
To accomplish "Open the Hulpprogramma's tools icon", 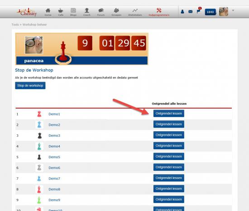I will (x=159, y=11).
